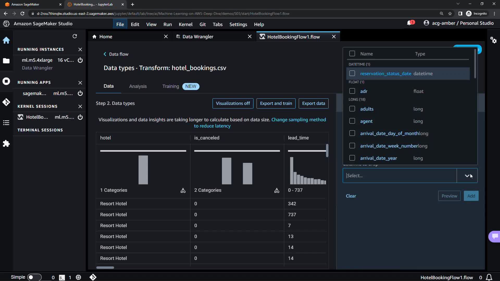Click the running terminals and kernels icon
The width and height of the screenshot is (500, 281).
6,81
